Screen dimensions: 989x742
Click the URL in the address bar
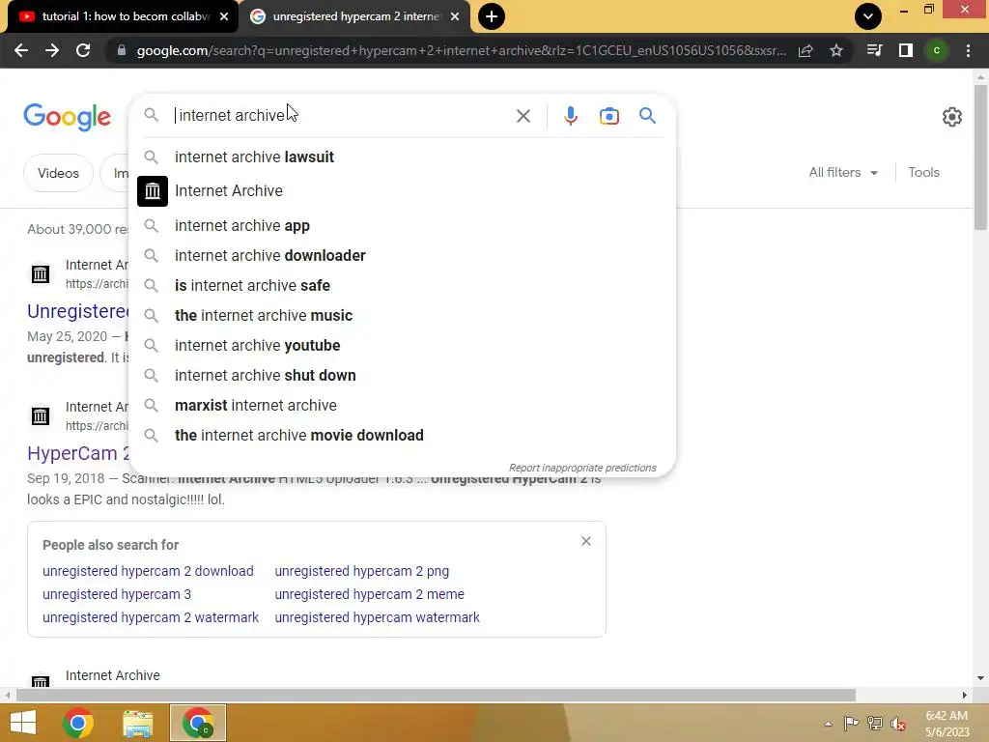(461, 50)
